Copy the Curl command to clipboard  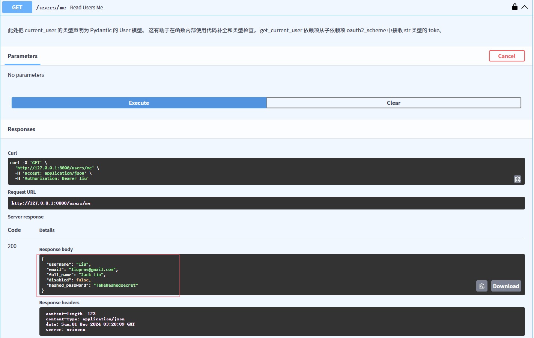pyautogui.click(x=517, y=179)
